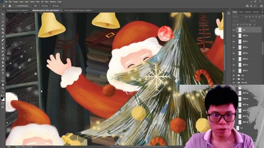Enable Scroll All Windows checkbox
This screenshot has height=148, width=264.
click(x=16, y=6)
